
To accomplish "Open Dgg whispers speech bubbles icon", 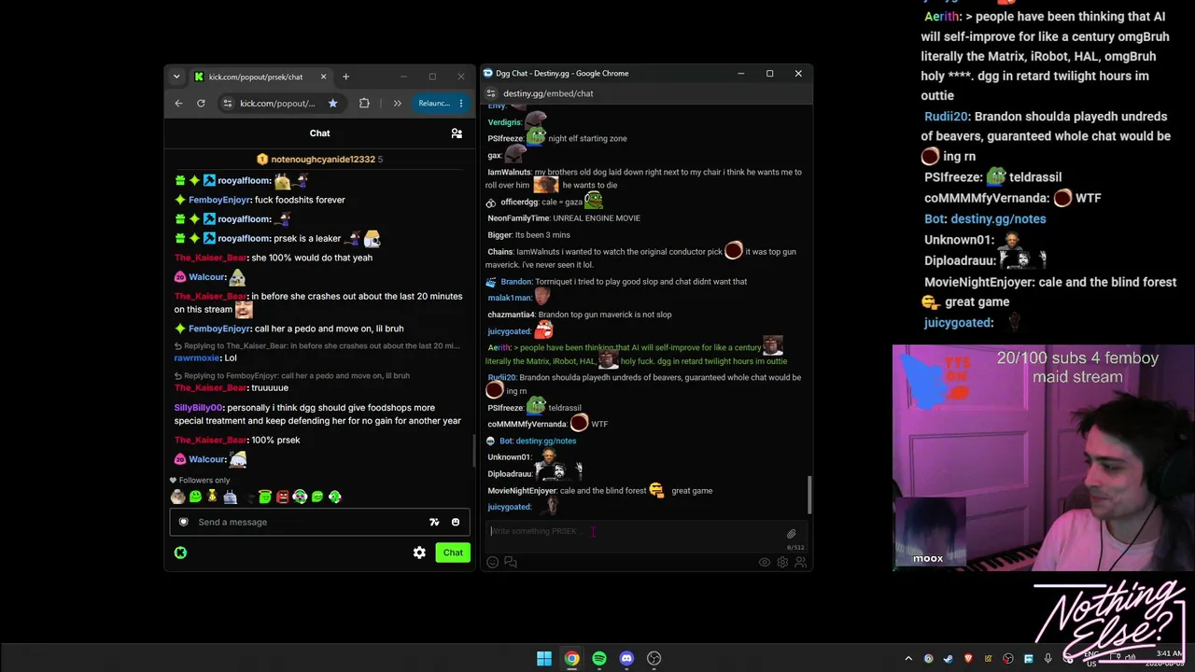I will [511, 562].
